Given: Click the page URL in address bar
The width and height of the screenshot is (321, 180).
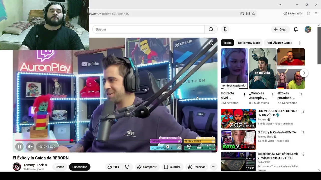Looking at the screenshot, I should 109,13.
